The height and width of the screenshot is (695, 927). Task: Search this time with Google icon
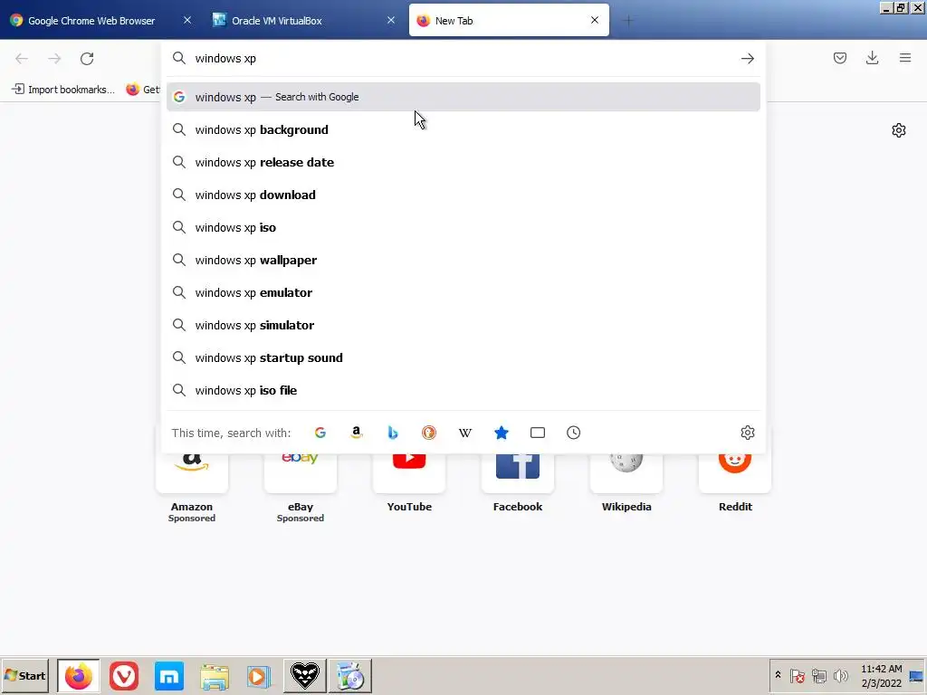[320, 433]
